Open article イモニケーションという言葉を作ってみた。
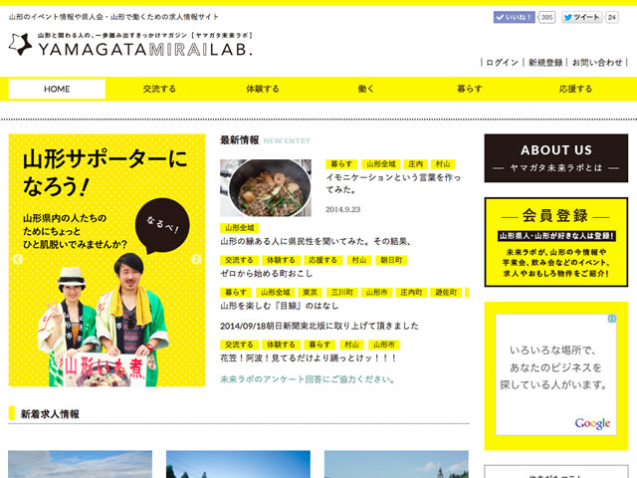Screen dimensions: 637x478 393,183
